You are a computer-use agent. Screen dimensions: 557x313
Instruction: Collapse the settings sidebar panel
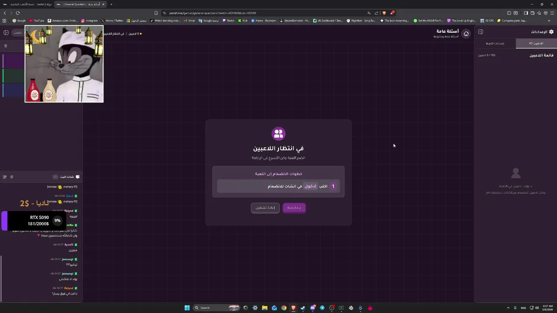[x=480, y=32]
